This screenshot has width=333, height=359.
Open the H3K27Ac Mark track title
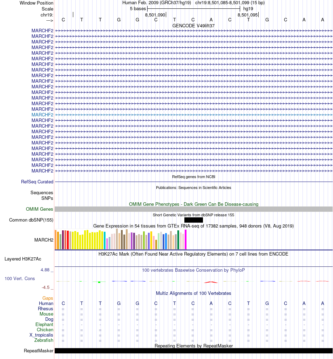tap(193, 254)
